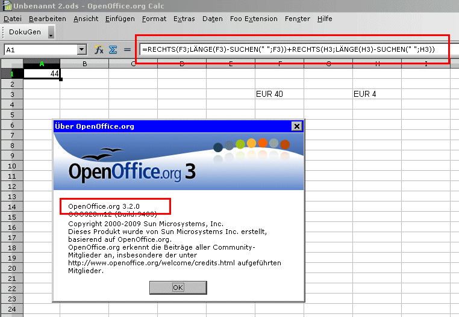Viewport: 459px width, 317px height.
Task: Select row 5 header
Action: point(11,114)
